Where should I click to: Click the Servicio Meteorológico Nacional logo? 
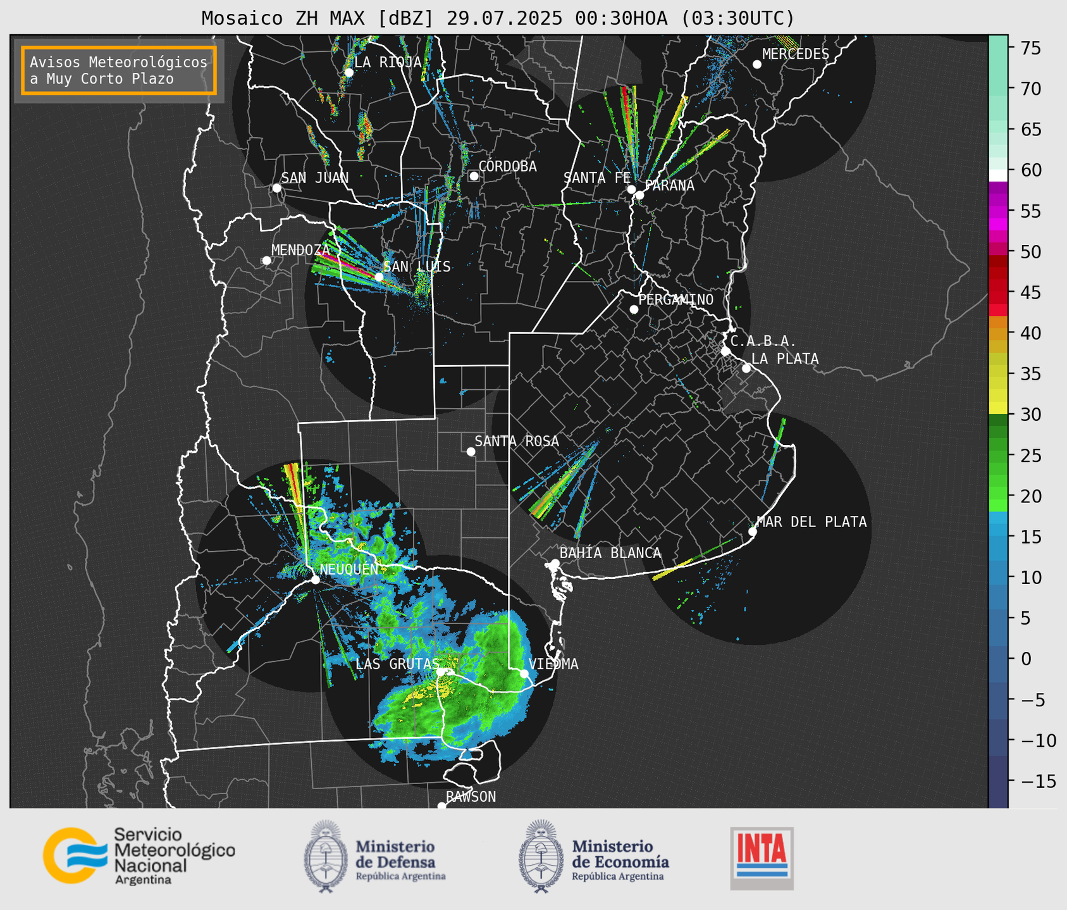pyautogui.click(x=139, y=856)
